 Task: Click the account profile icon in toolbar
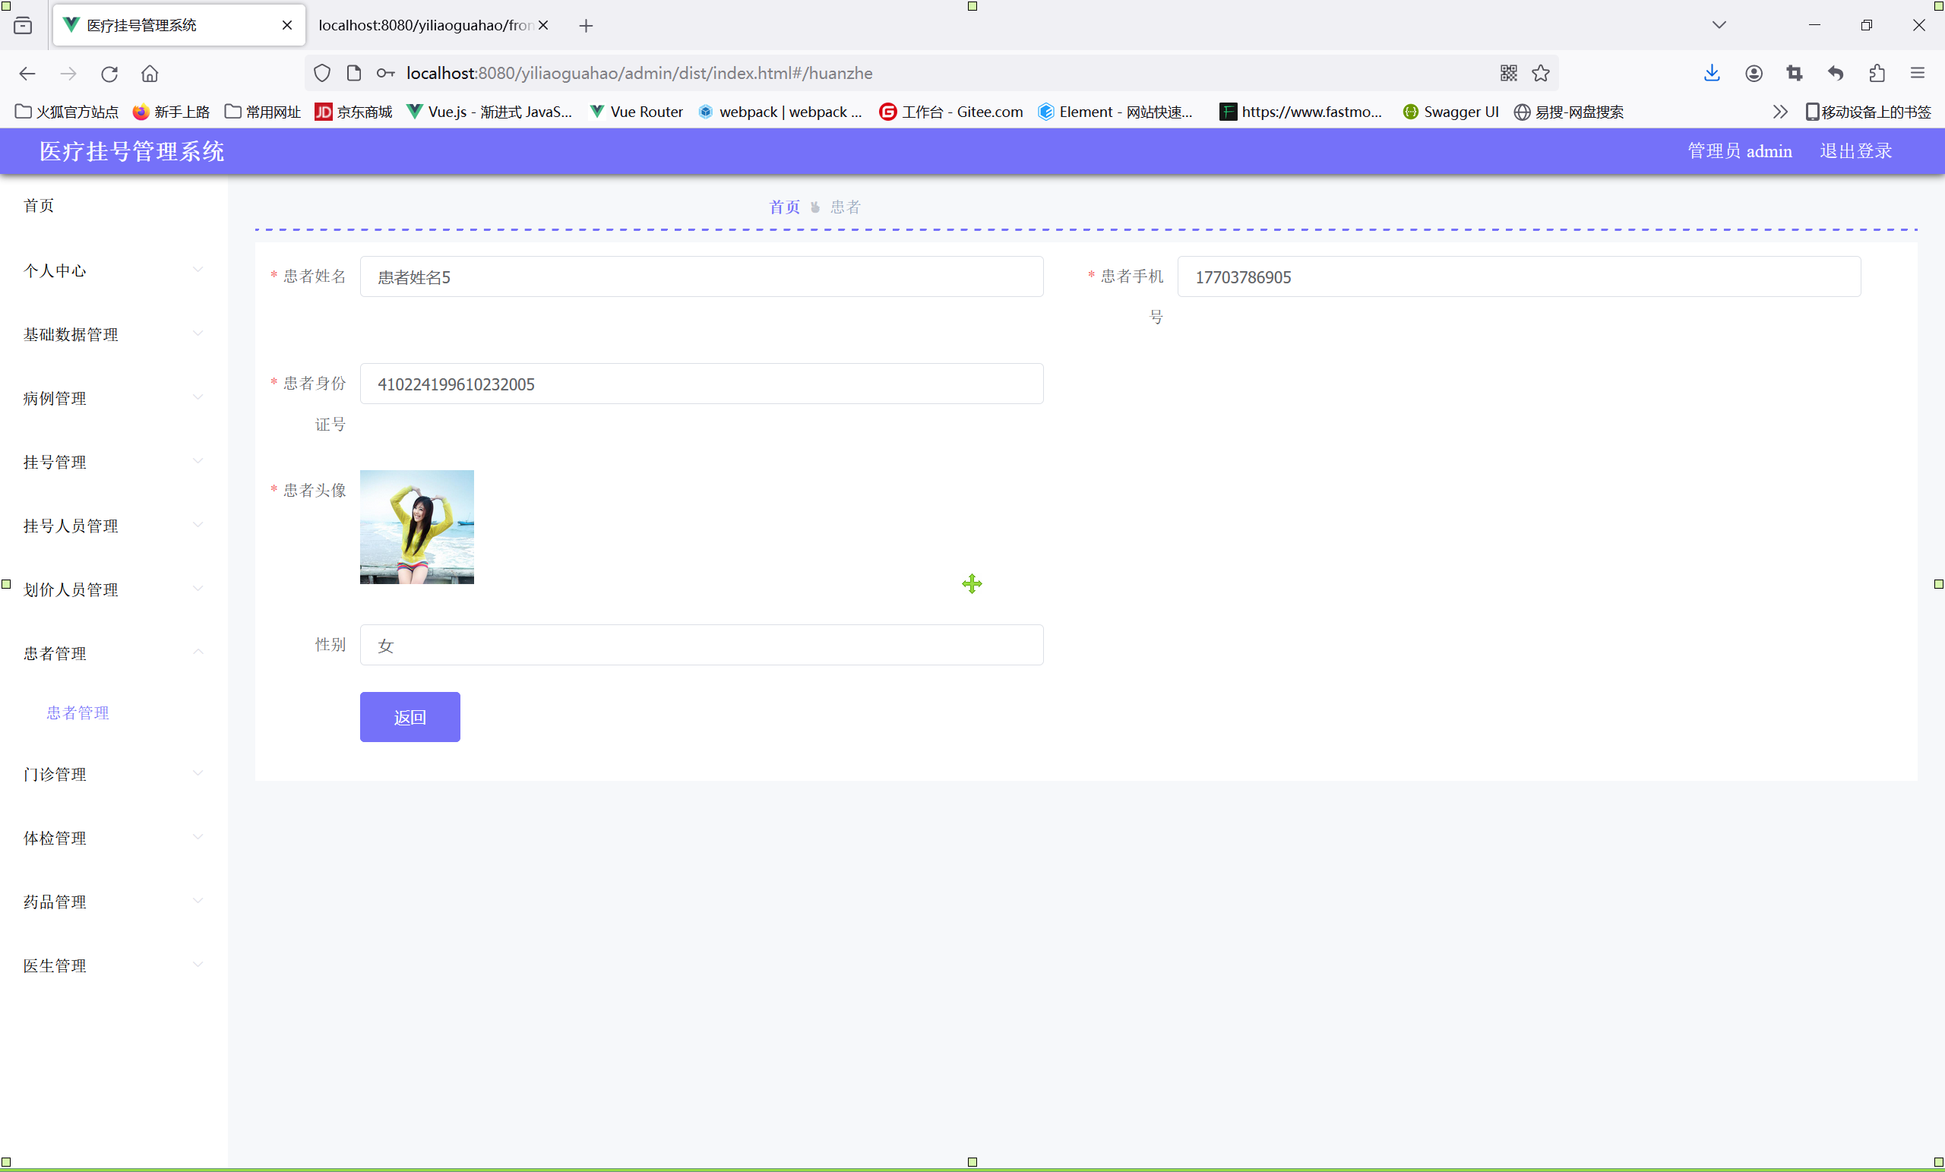1754,74
